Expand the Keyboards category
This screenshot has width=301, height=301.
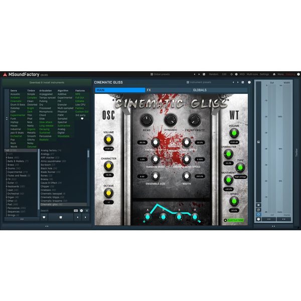coord(7,187)
